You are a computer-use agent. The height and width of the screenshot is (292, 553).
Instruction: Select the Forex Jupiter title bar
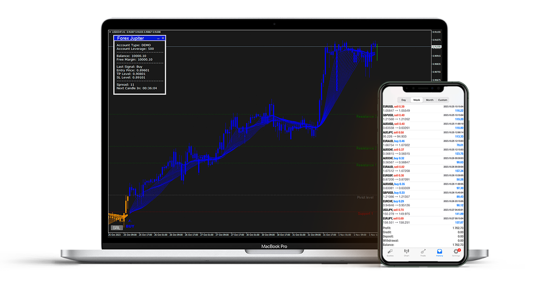pos(139,38)
